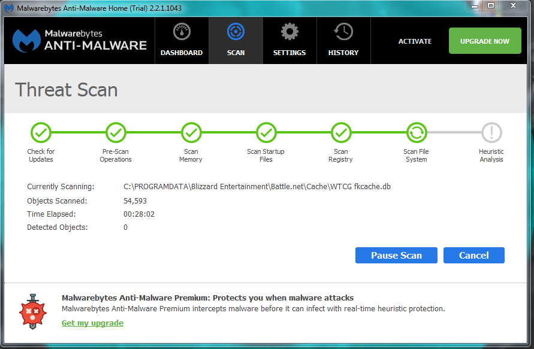Click the Pre-Scan Operations checkmark icon

click(x=116, y=133)
